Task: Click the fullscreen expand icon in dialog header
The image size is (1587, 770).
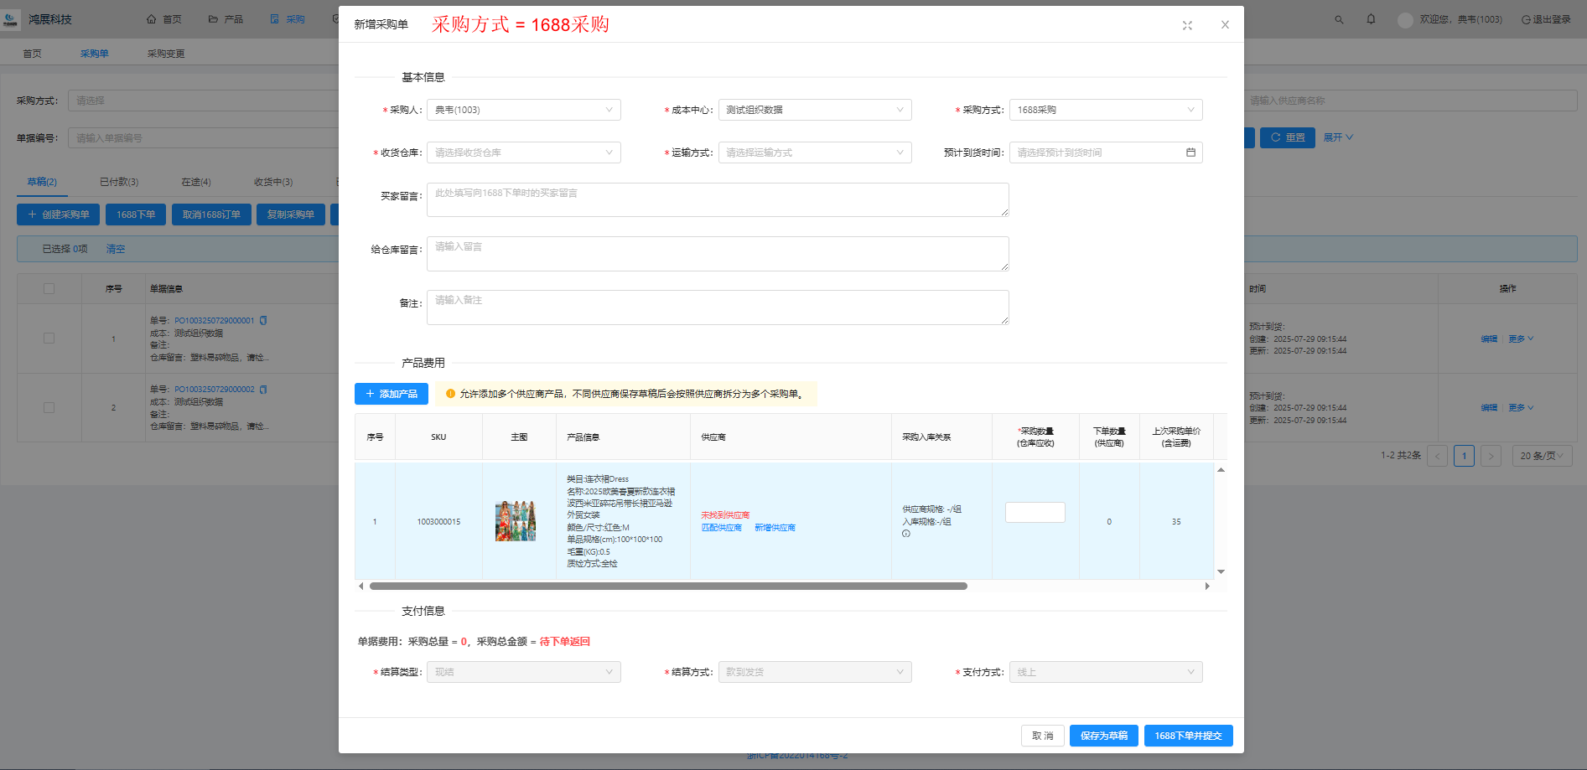Action: (1187, 25)
